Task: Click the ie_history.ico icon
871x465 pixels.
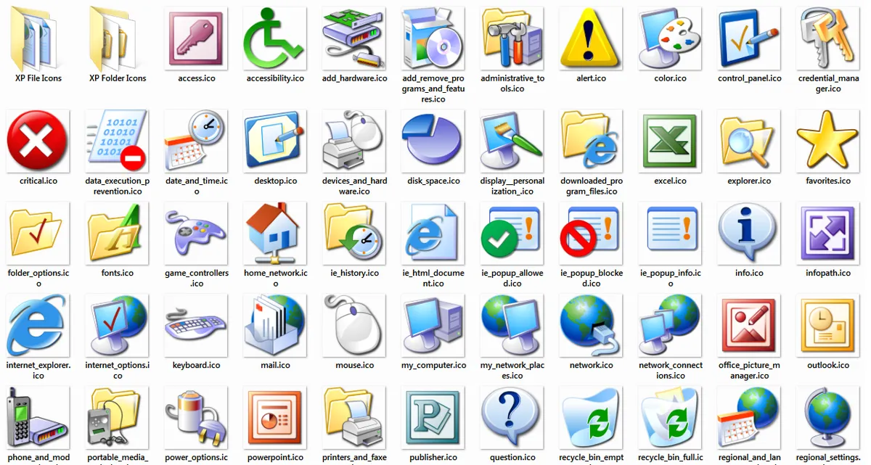Action: coord(354,234)
